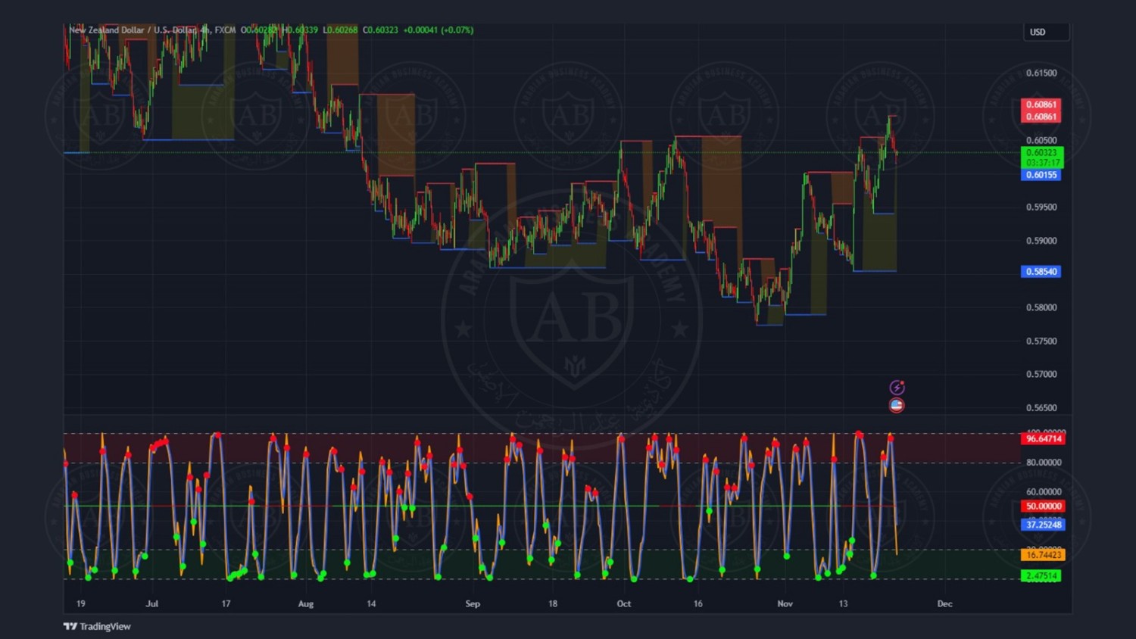Click the Nov label on time axis
The height and width of the screenshot is (639, 1136).
click(x=785, y=604)
